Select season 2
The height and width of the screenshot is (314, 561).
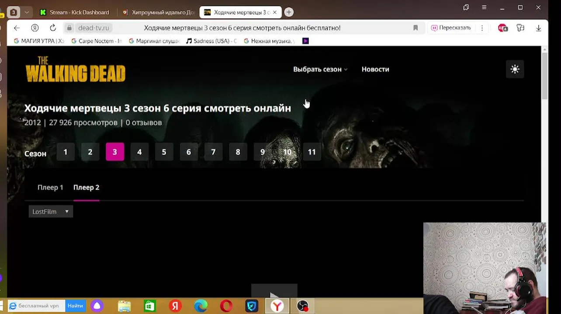pyautogui.click(x=90, y=152)
